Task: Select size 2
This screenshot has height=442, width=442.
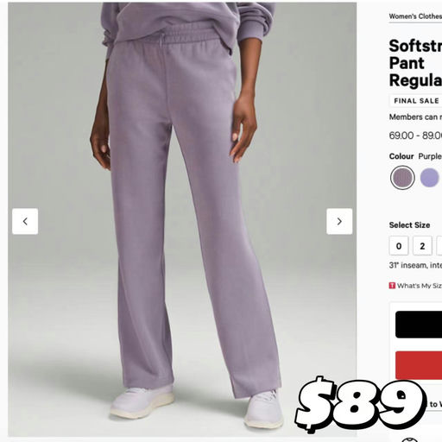Action: (x=422, y=246)
